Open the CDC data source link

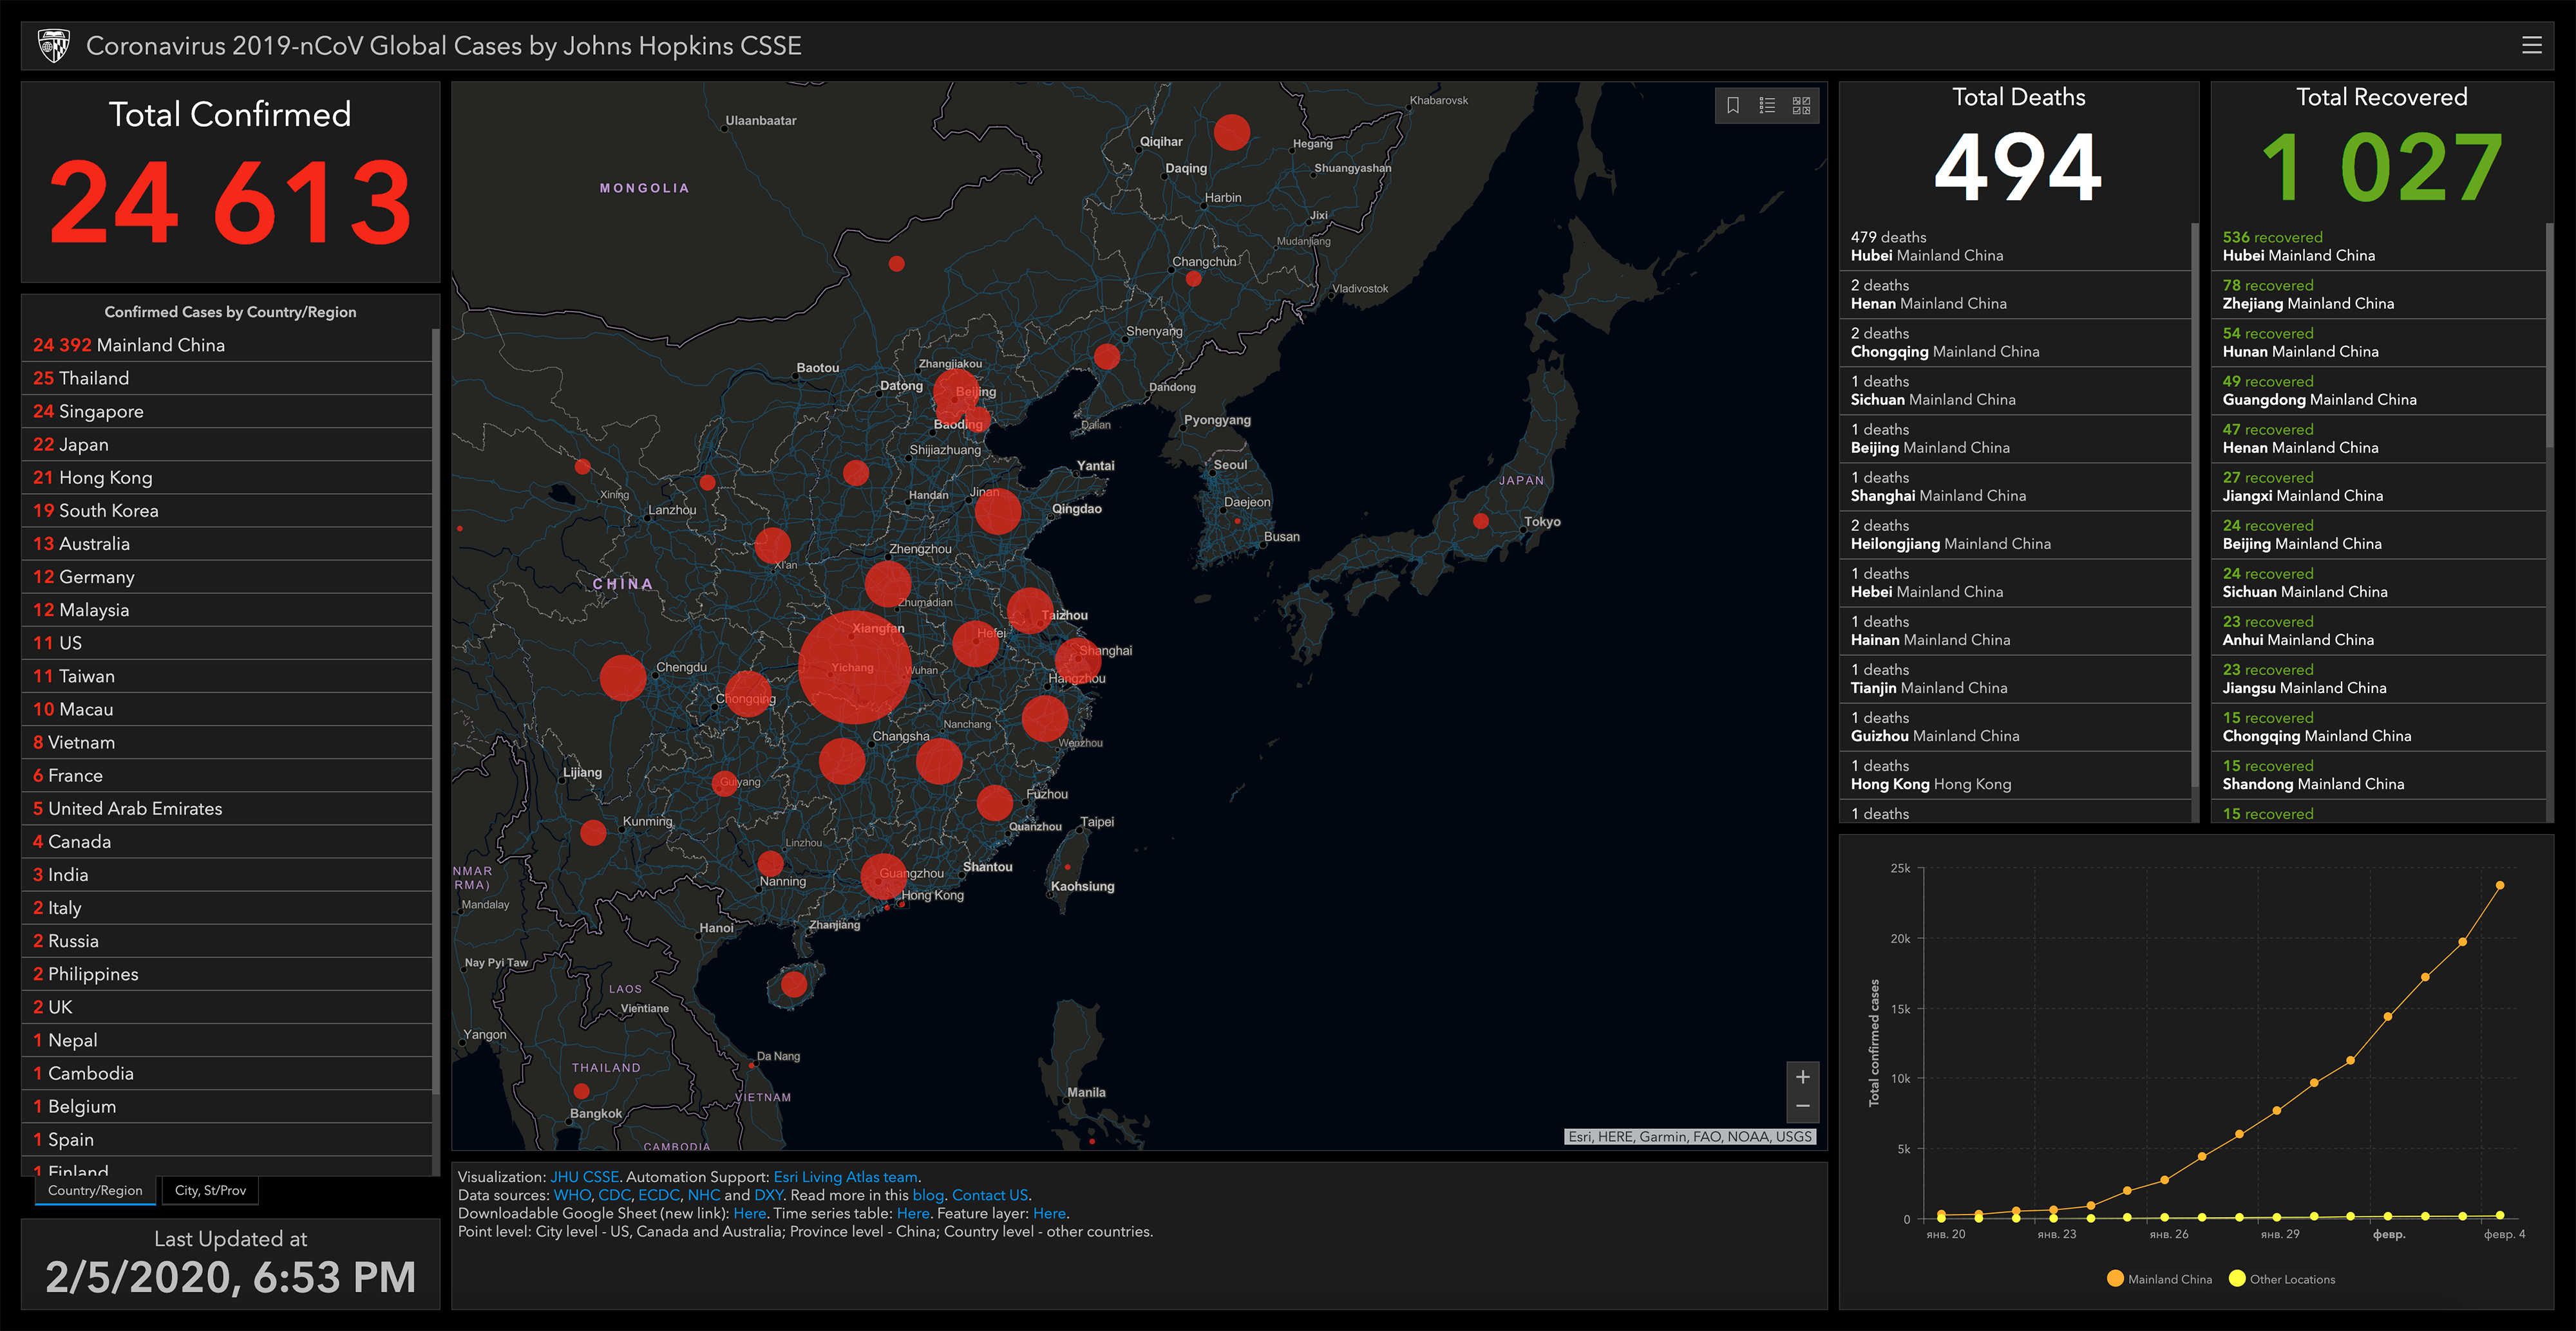pos(614,1195)
